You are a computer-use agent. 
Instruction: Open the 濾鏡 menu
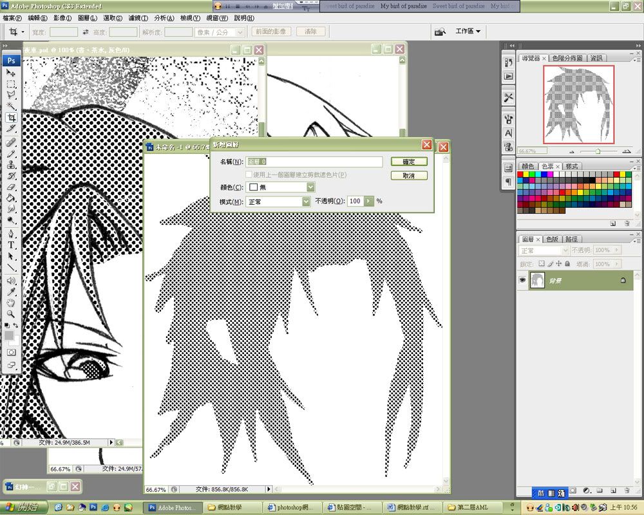(138, 18)
